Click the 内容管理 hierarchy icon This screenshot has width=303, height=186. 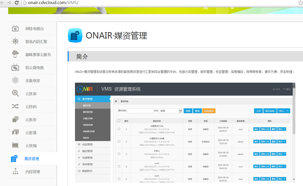point(15,171)
